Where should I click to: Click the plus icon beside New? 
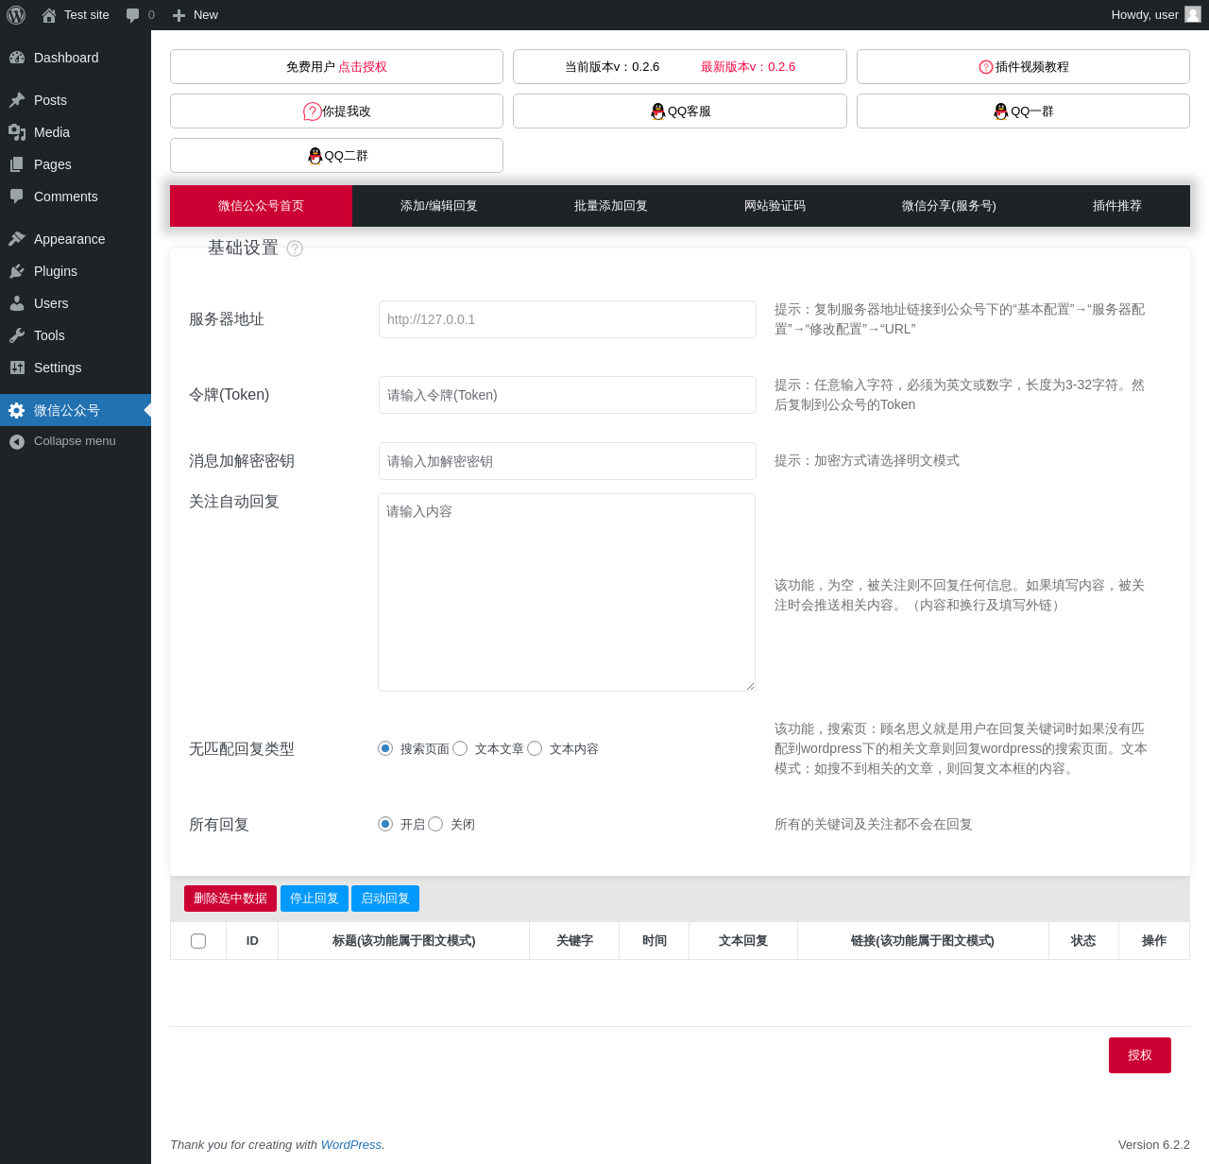(x=179, y=15)
